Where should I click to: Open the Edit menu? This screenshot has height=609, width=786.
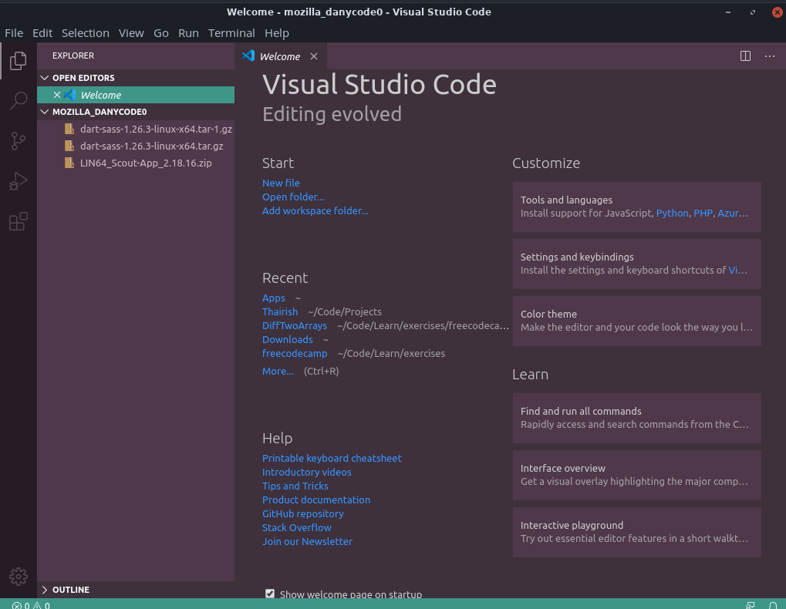[x=42, y=33]
